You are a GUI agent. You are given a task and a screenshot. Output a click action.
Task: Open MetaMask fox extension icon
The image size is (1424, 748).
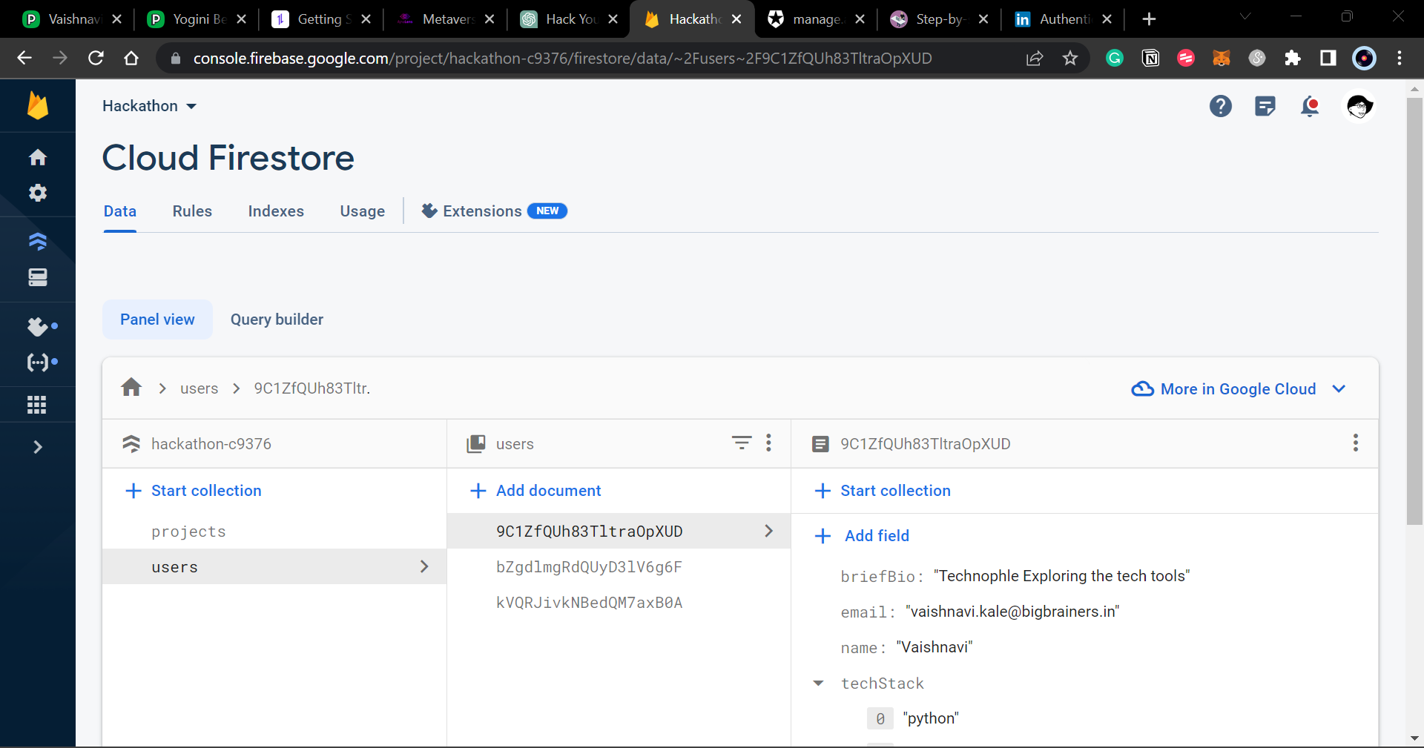(x=1222, y=58)
